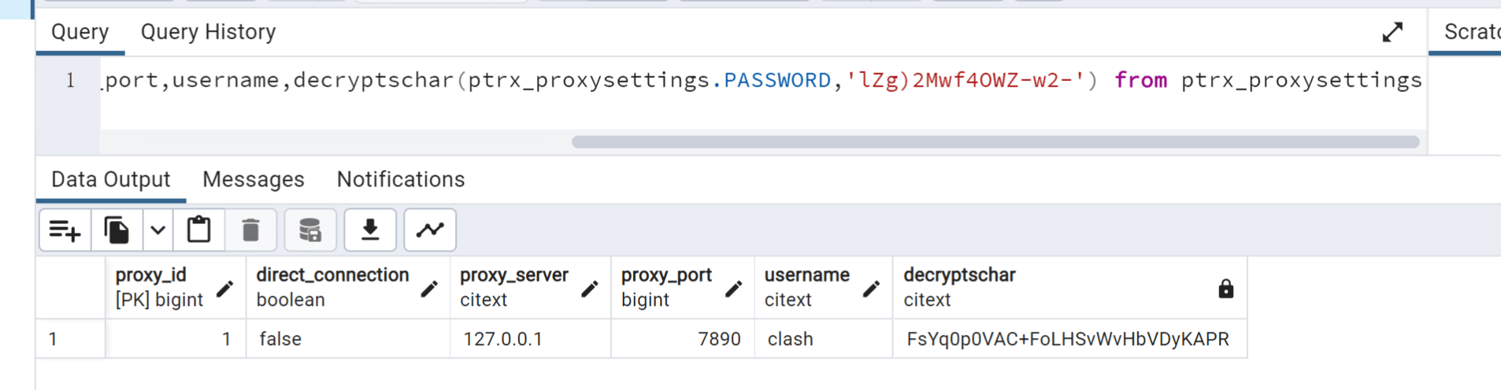Select the Notifications tab
This screenshot has width=1501, height=390.
(x=400, y=180)
